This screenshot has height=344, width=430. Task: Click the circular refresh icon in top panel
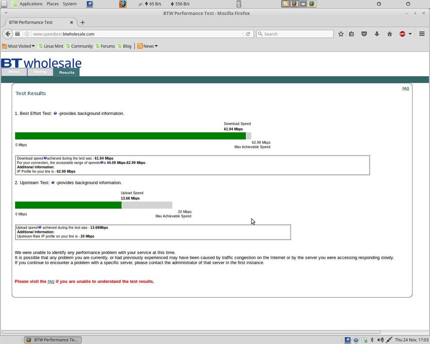(379, 4)
